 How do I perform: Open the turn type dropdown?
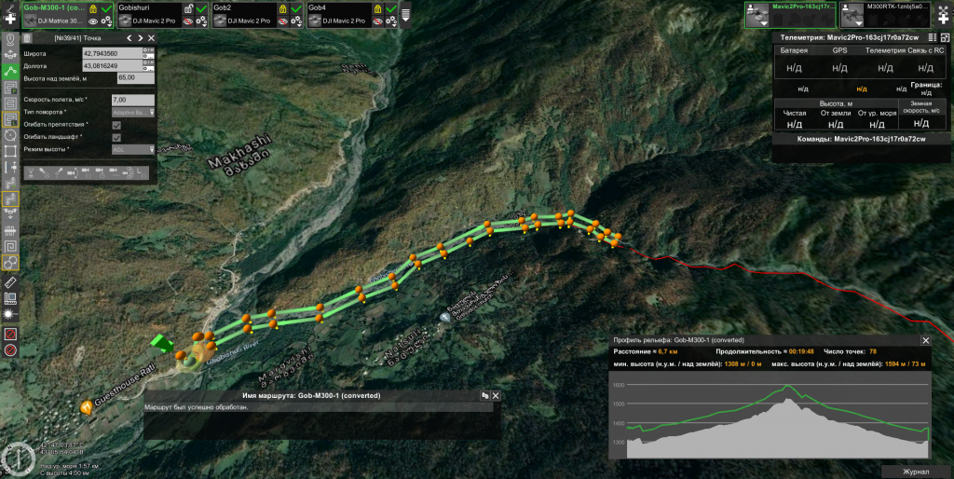pos(132,113)
